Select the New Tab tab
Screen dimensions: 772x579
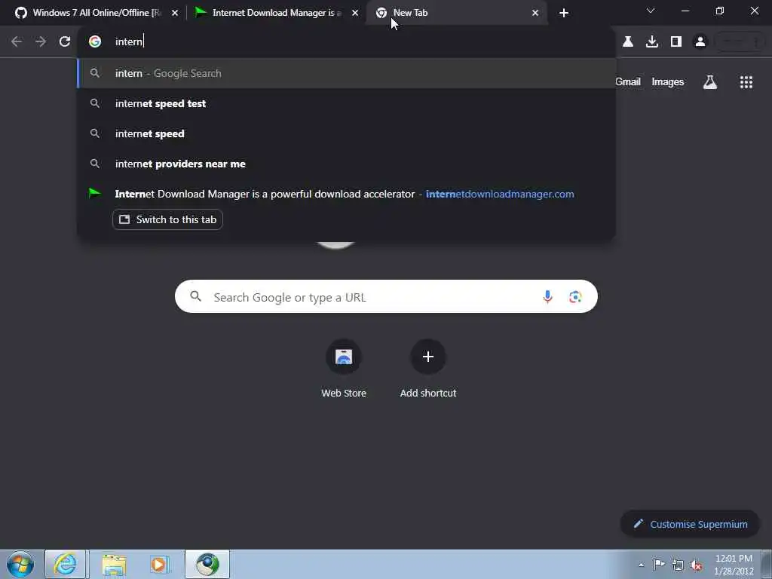pyautogui.click(x=457, y=13)
